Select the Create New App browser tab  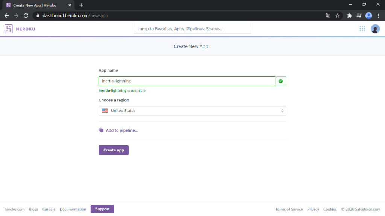[x=39, y=5]
